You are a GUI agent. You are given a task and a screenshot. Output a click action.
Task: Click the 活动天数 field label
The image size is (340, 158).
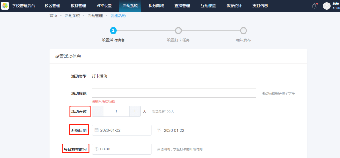click(79, 112)
